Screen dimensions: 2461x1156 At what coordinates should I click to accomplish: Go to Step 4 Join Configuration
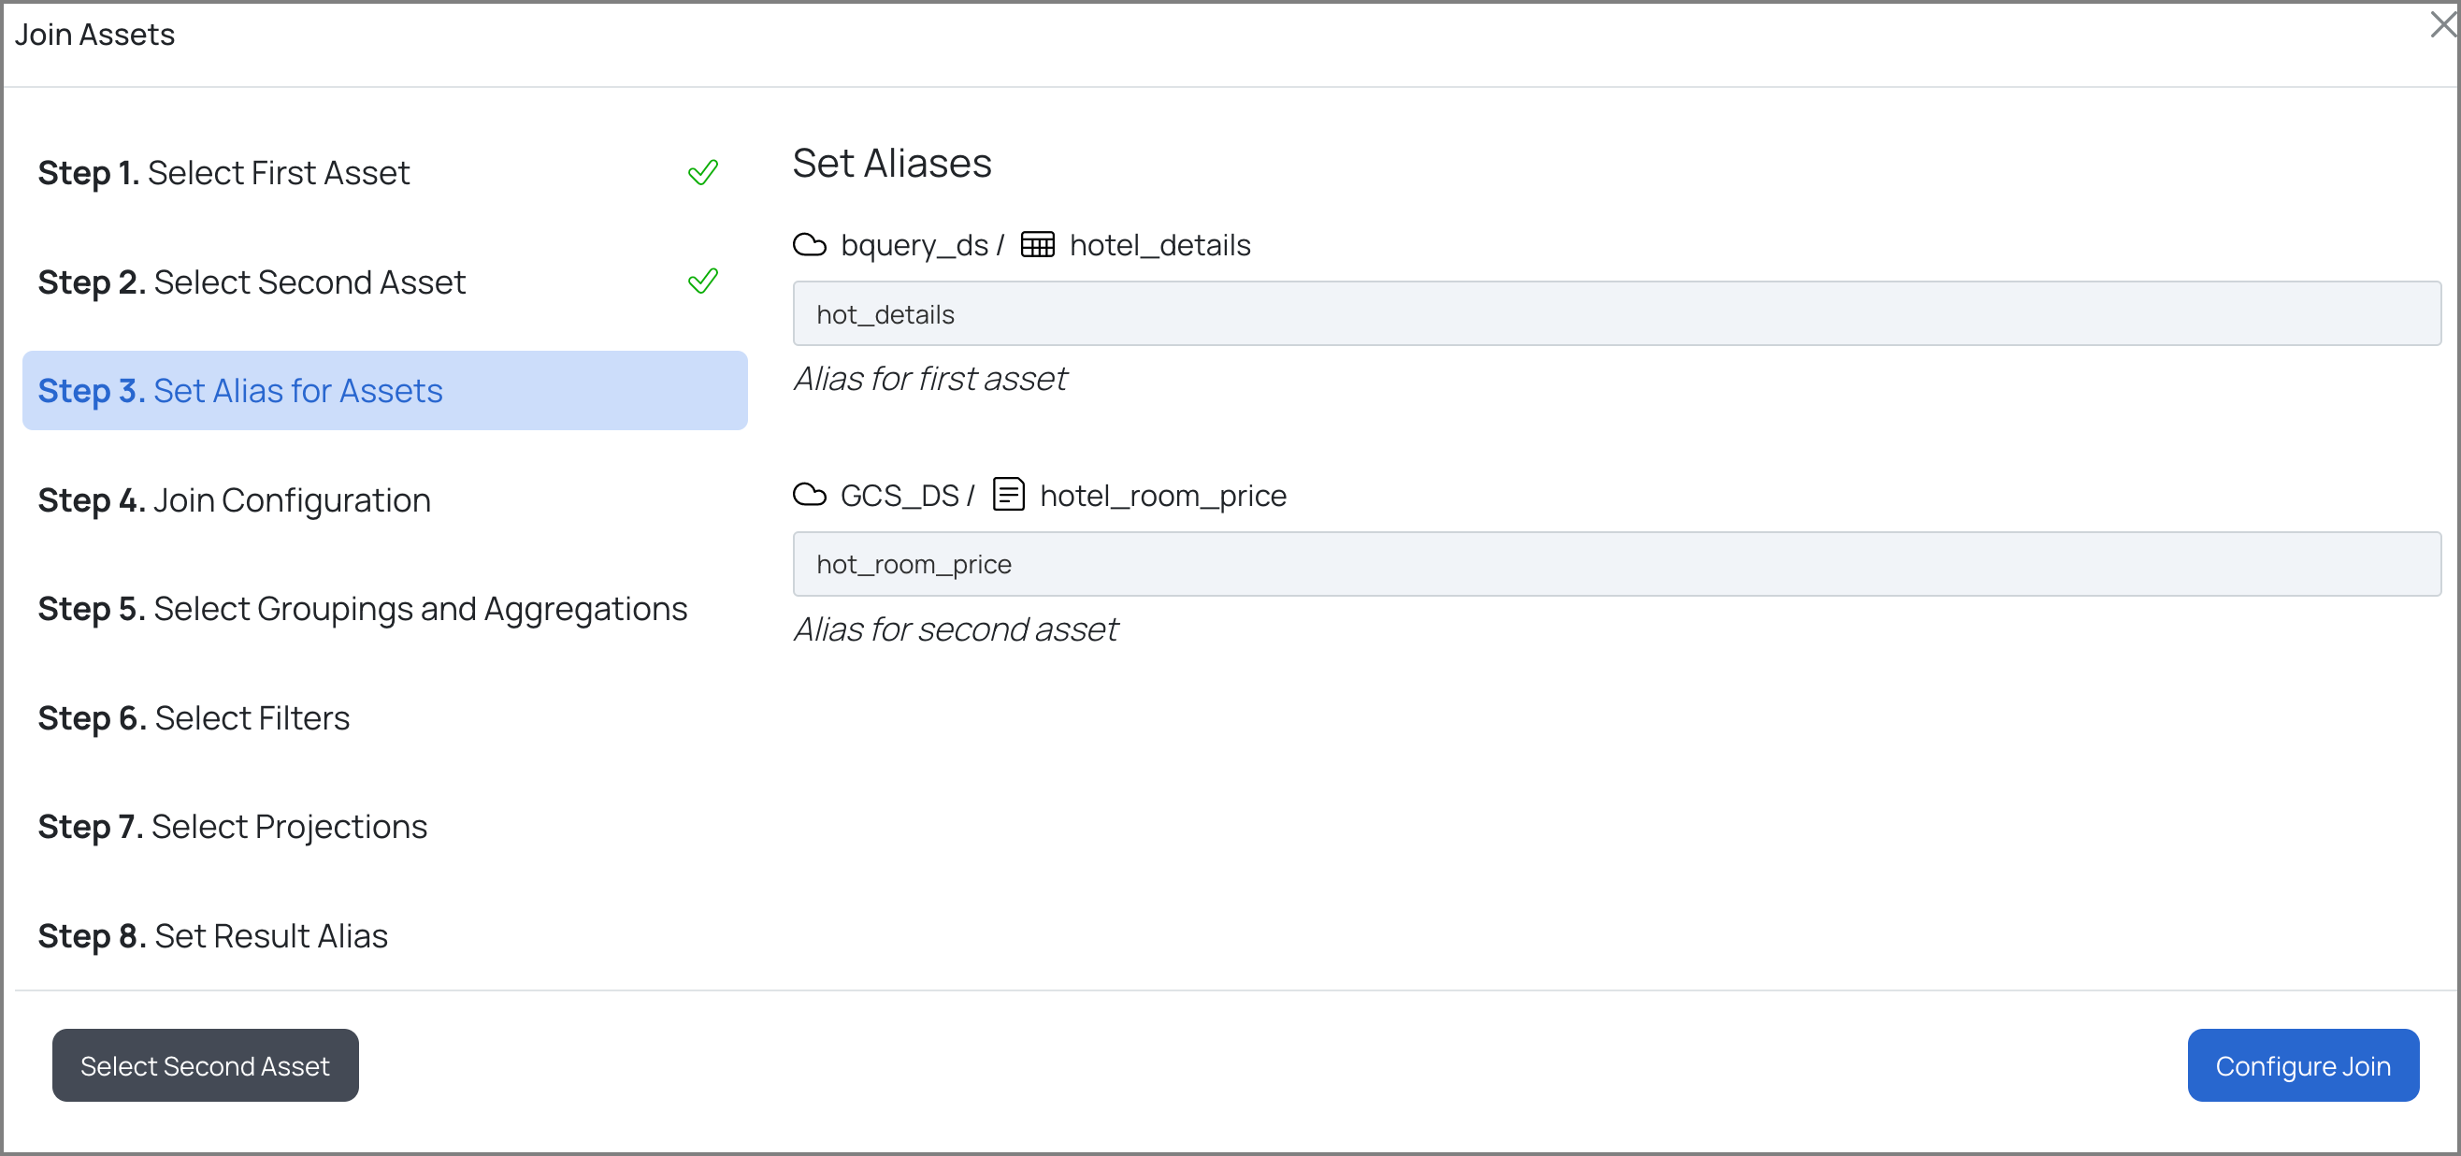coord(385,499)
